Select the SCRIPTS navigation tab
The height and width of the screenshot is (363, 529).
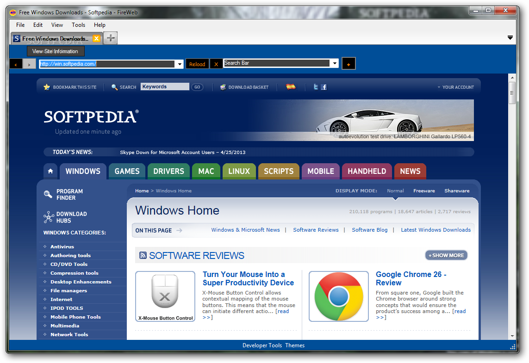pos(279,171)
